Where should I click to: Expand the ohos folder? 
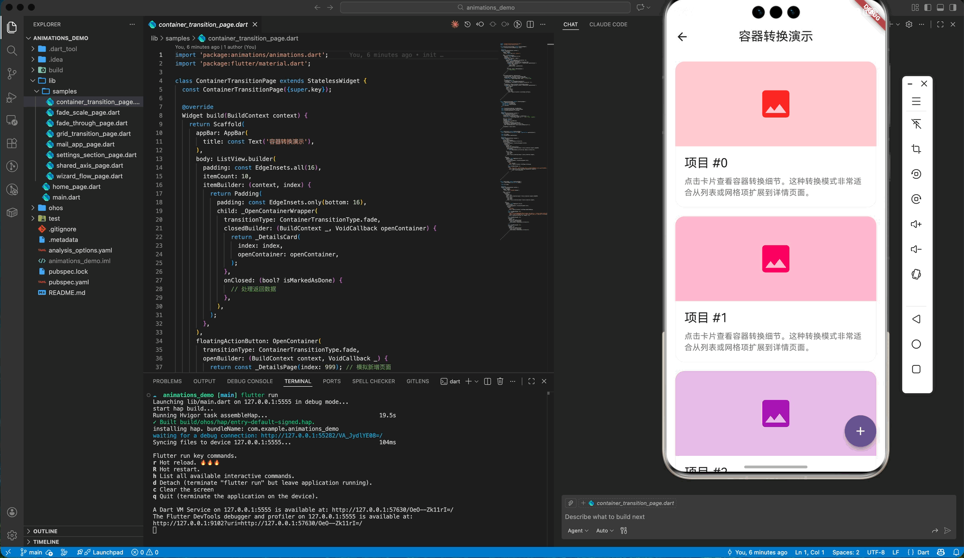(x=55, y=208)
